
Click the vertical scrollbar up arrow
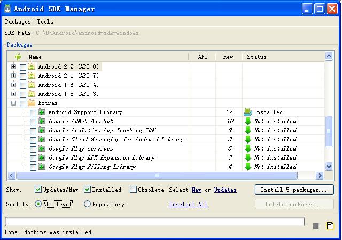(329, 56)
